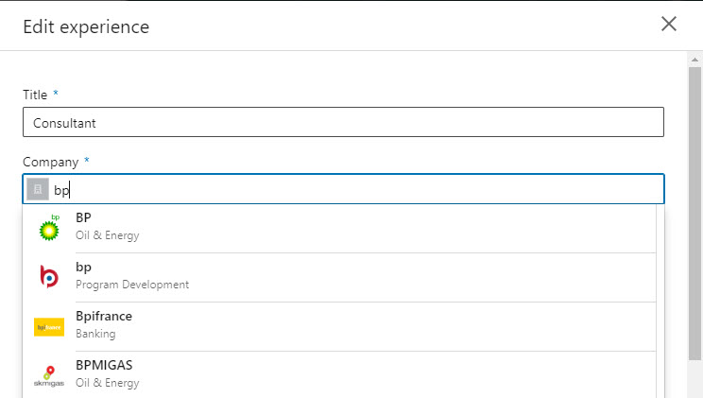Viewport: 703px width, 398px height.
Task: Focus the Company field containing bp
Action: point(343,189)
